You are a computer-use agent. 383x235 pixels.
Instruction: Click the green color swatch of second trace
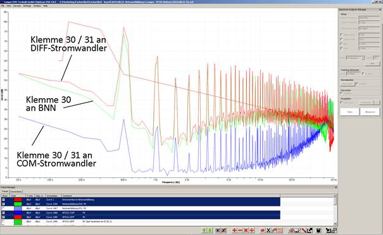coord(18,204)
